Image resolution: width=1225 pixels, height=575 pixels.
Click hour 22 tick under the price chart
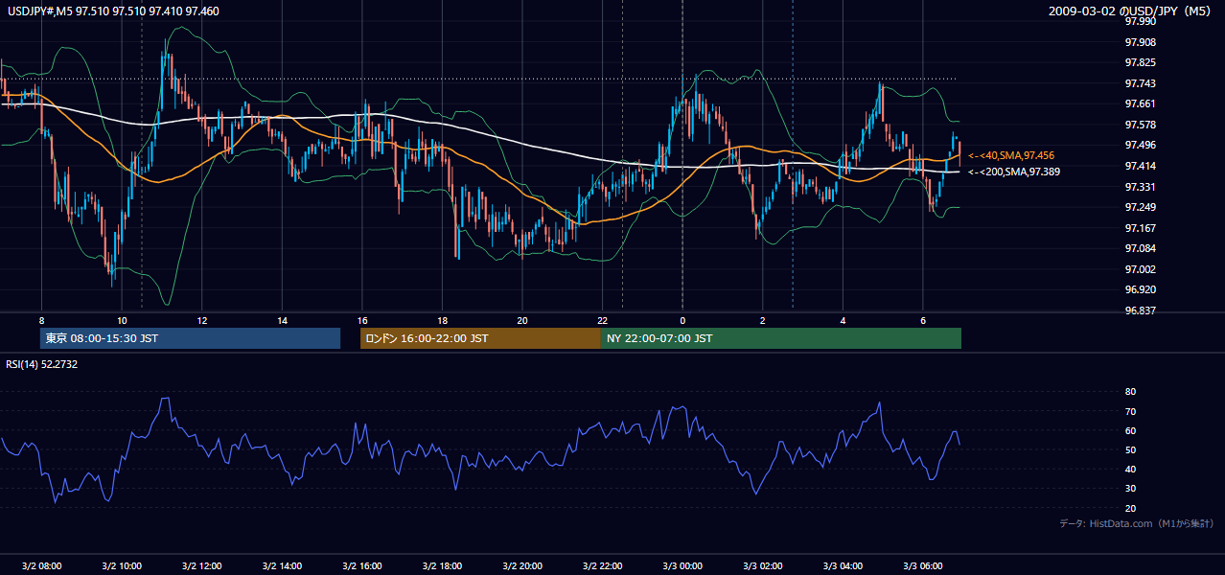602,320
